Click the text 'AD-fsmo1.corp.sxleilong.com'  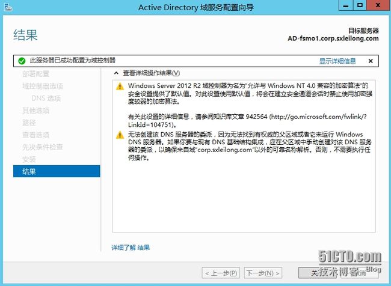(x=333, y=38)
